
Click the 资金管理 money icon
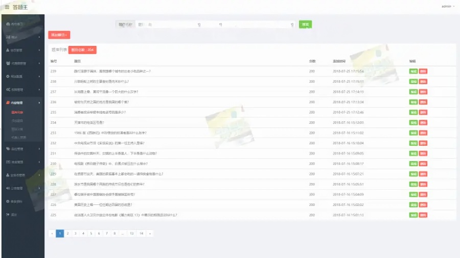tap(8, 162)
